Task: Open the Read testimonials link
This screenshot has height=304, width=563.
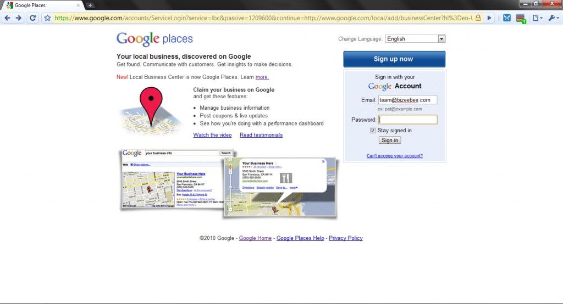Action: [x=261, y=135]
